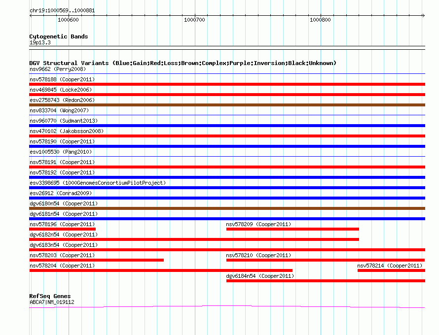Viewport: 439px width, 335px height.
Task: Click the dgv6183n54 (Cooper2011) label
Action: pyautogui.click(x=64, y=245)
